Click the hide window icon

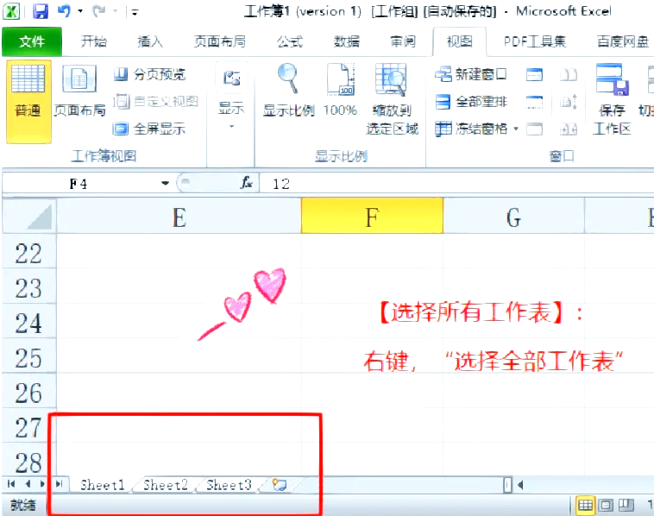pyautogui.click(x=534, y=102)
